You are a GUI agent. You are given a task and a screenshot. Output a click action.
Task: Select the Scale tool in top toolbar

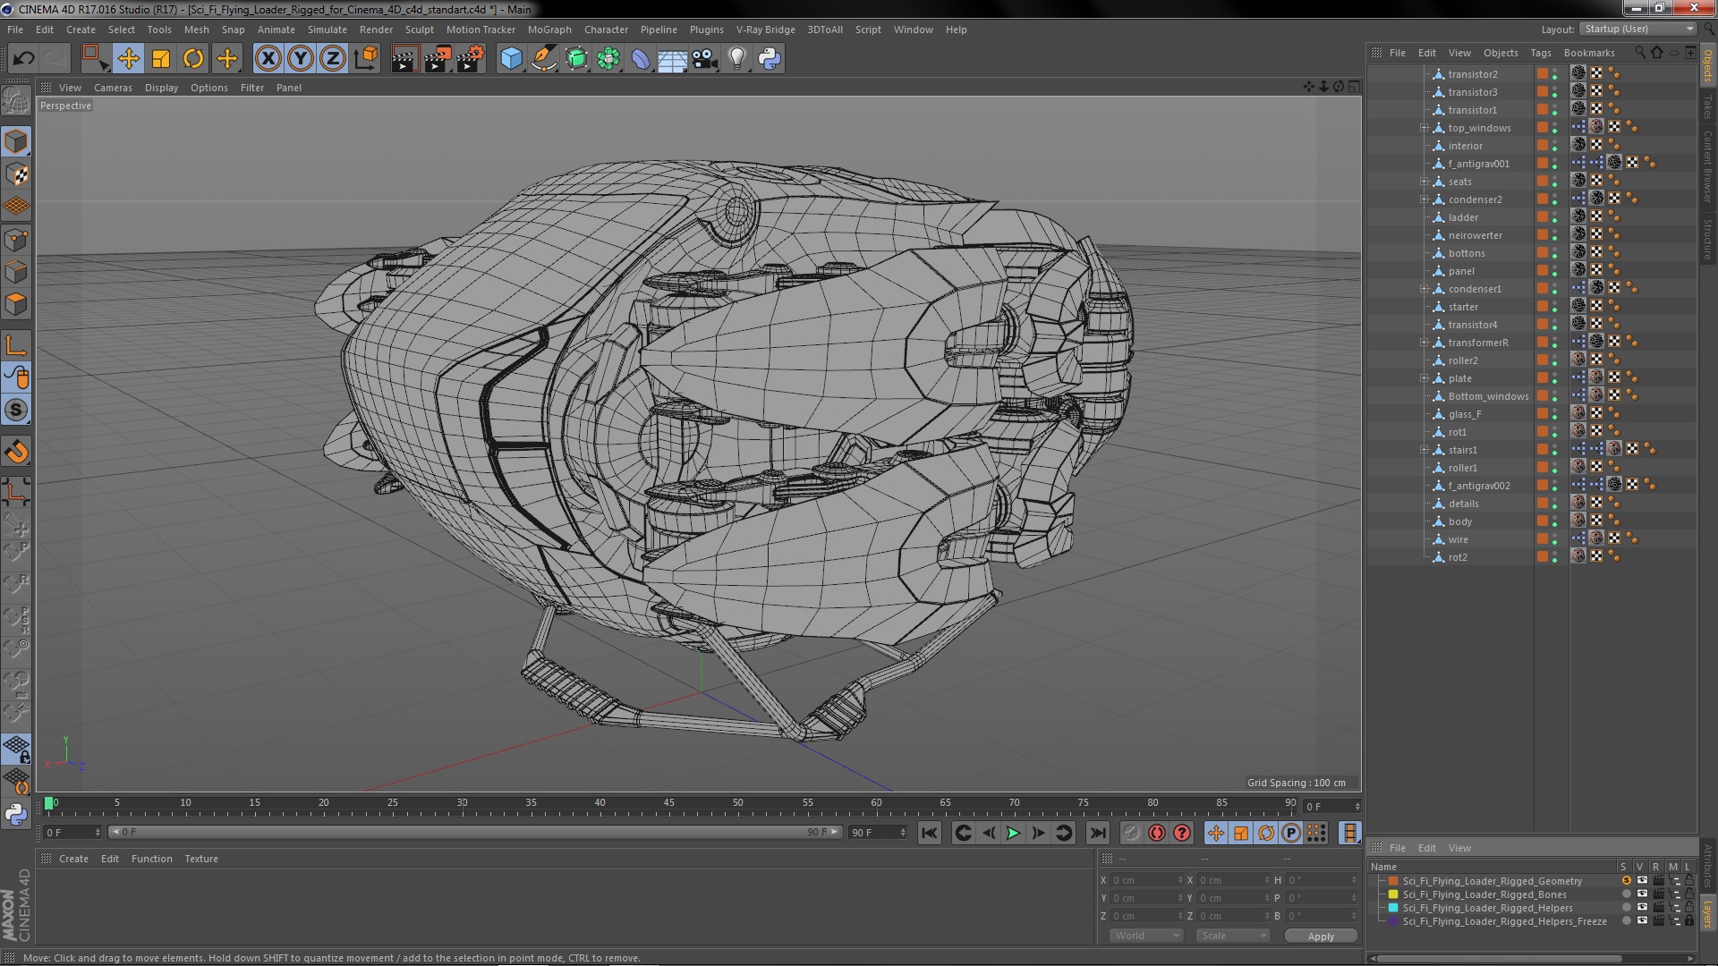pyautogui.click(x=161, y=59)
